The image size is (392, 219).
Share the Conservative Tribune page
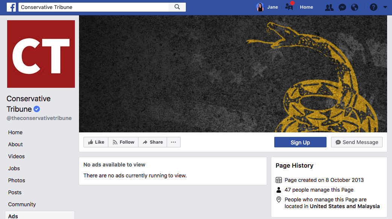(152, 142)
